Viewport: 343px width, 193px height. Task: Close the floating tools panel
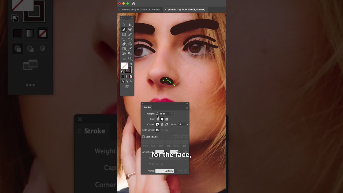pos(121,17)
